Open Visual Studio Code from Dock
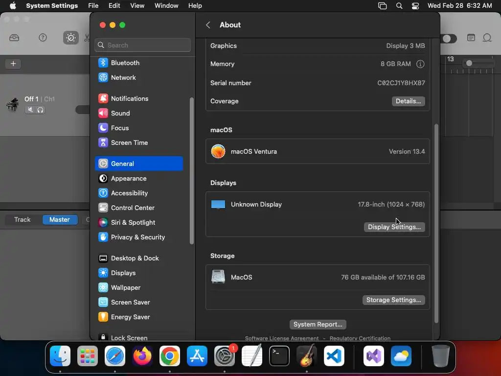The width and height of the screenshot is (501, 376). [x=334, y=356]
